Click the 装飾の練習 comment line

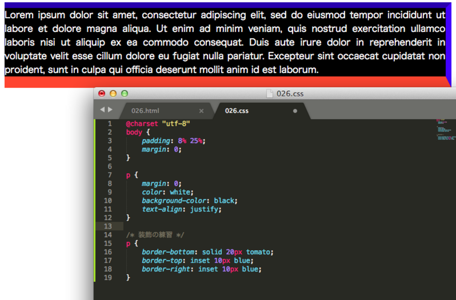pyautogui.click(x=155, y=235)
